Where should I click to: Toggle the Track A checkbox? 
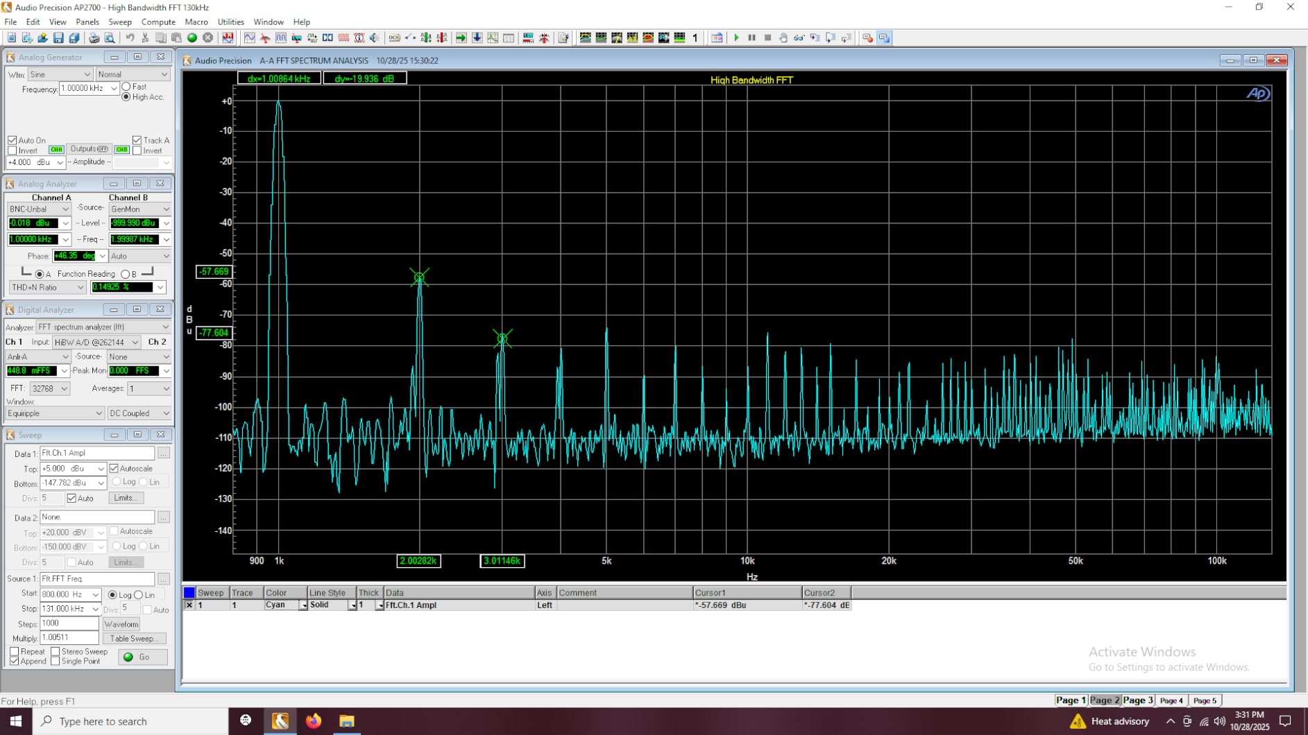point(137,140)
